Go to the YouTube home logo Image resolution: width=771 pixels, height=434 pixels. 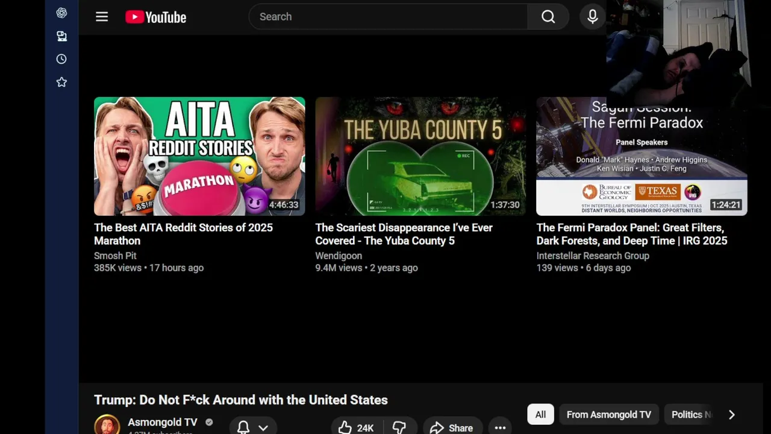pos(156,17)
